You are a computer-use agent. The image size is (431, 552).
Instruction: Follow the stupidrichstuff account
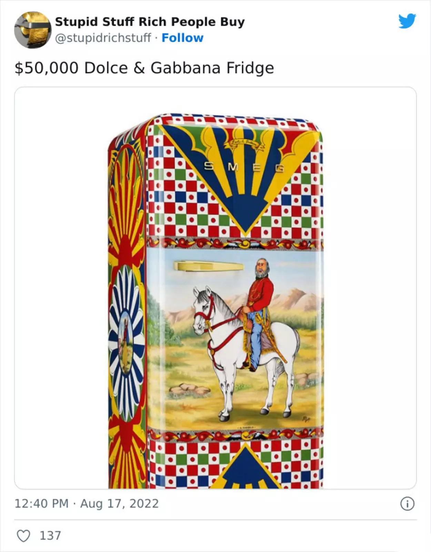[182, 38]
